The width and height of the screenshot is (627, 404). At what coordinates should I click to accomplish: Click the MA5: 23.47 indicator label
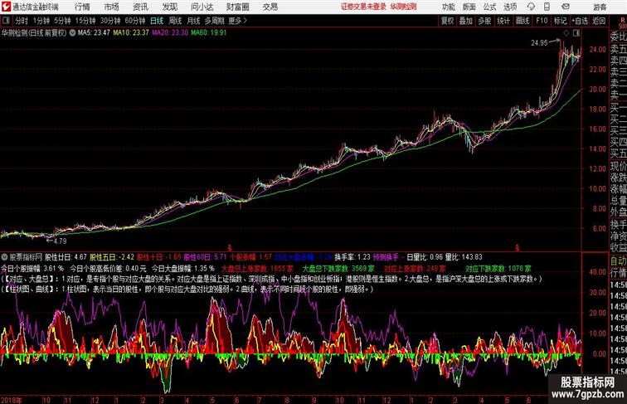pyautogui.click(x=94, y=33)
